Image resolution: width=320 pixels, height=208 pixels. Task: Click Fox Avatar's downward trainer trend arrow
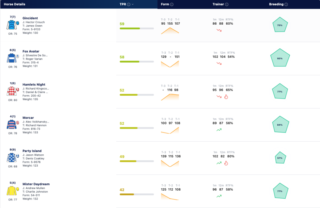click(x=219, y=63)
